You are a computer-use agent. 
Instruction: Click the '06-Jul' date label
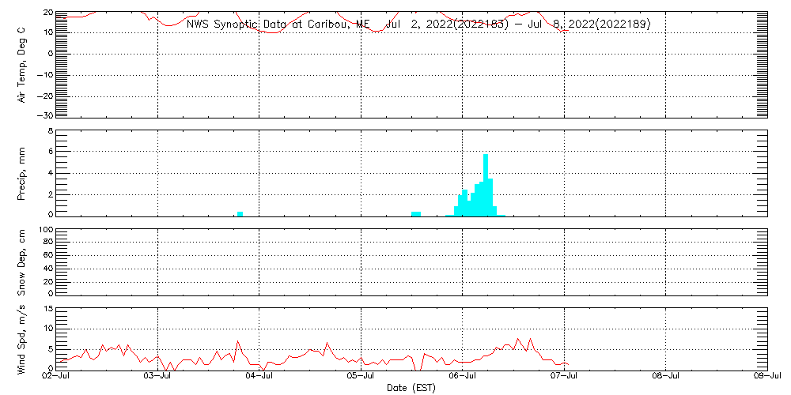click(x=463, y=376)
